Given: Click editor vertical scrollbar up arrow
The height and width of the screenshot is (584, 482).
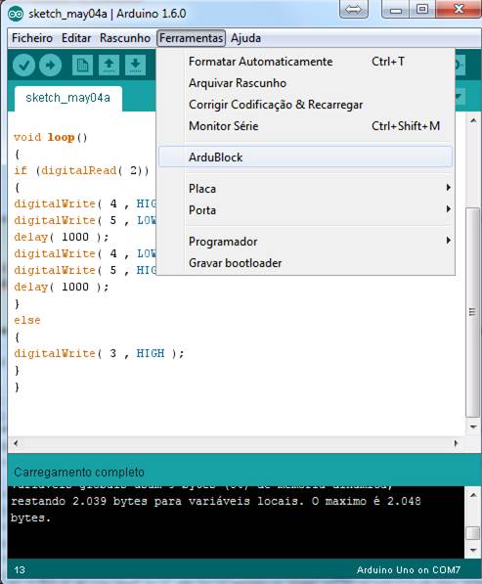Looking at the screenshot, I should tap(473, 120).
